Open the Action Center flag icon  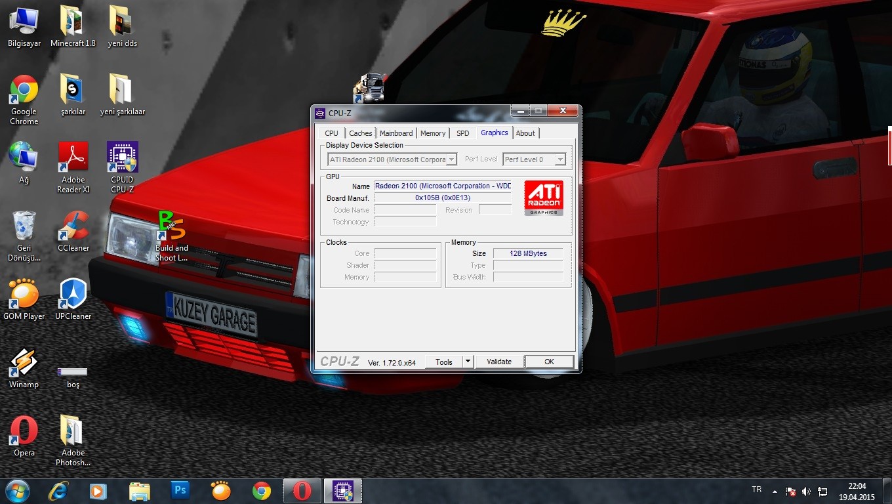(791, 492)
